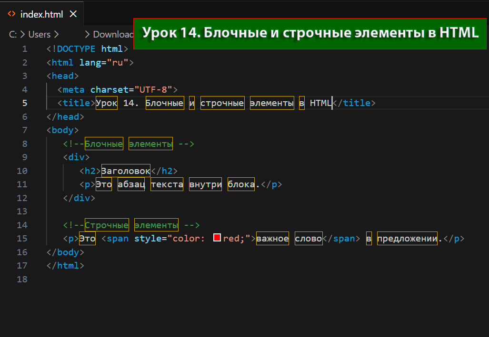Click the "Строчные элементы" comment on line 14
Image resolution: width=489 pixels, height=337 pixels.
[131, 225]
